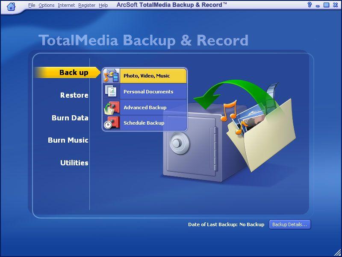Click the window resize grip corner
This screenshot has width=342, height=257.
click(x=338, y=253)
